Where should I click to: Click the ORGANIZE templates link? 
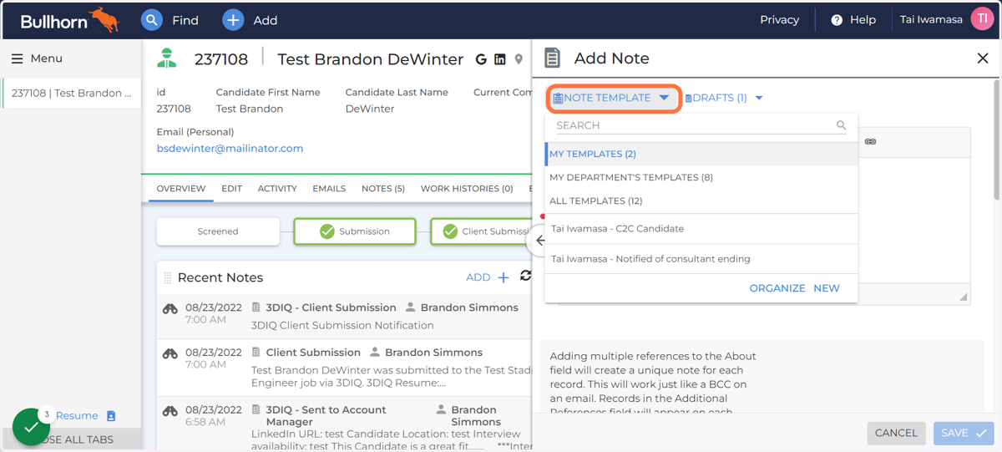point(777,288)
